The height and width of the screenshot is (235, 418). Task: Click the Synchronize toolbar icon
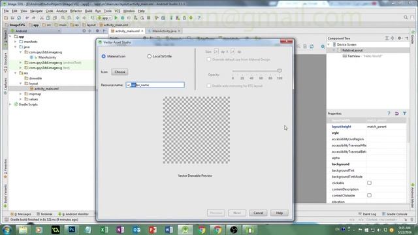click(x=19, y=18)
